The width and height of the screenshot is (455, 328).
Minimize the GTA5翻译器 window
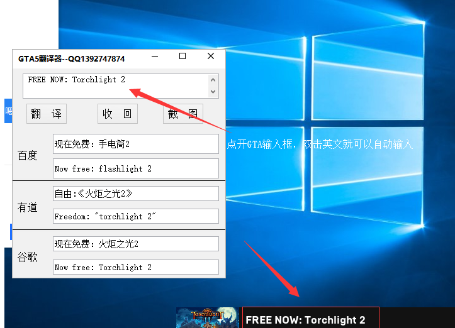tap(154, 57)
